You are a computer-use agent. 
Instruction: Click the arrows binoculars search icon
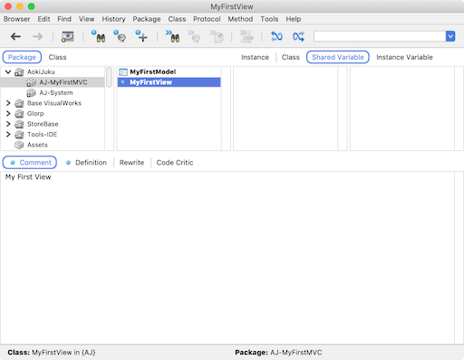coord(172,36)
